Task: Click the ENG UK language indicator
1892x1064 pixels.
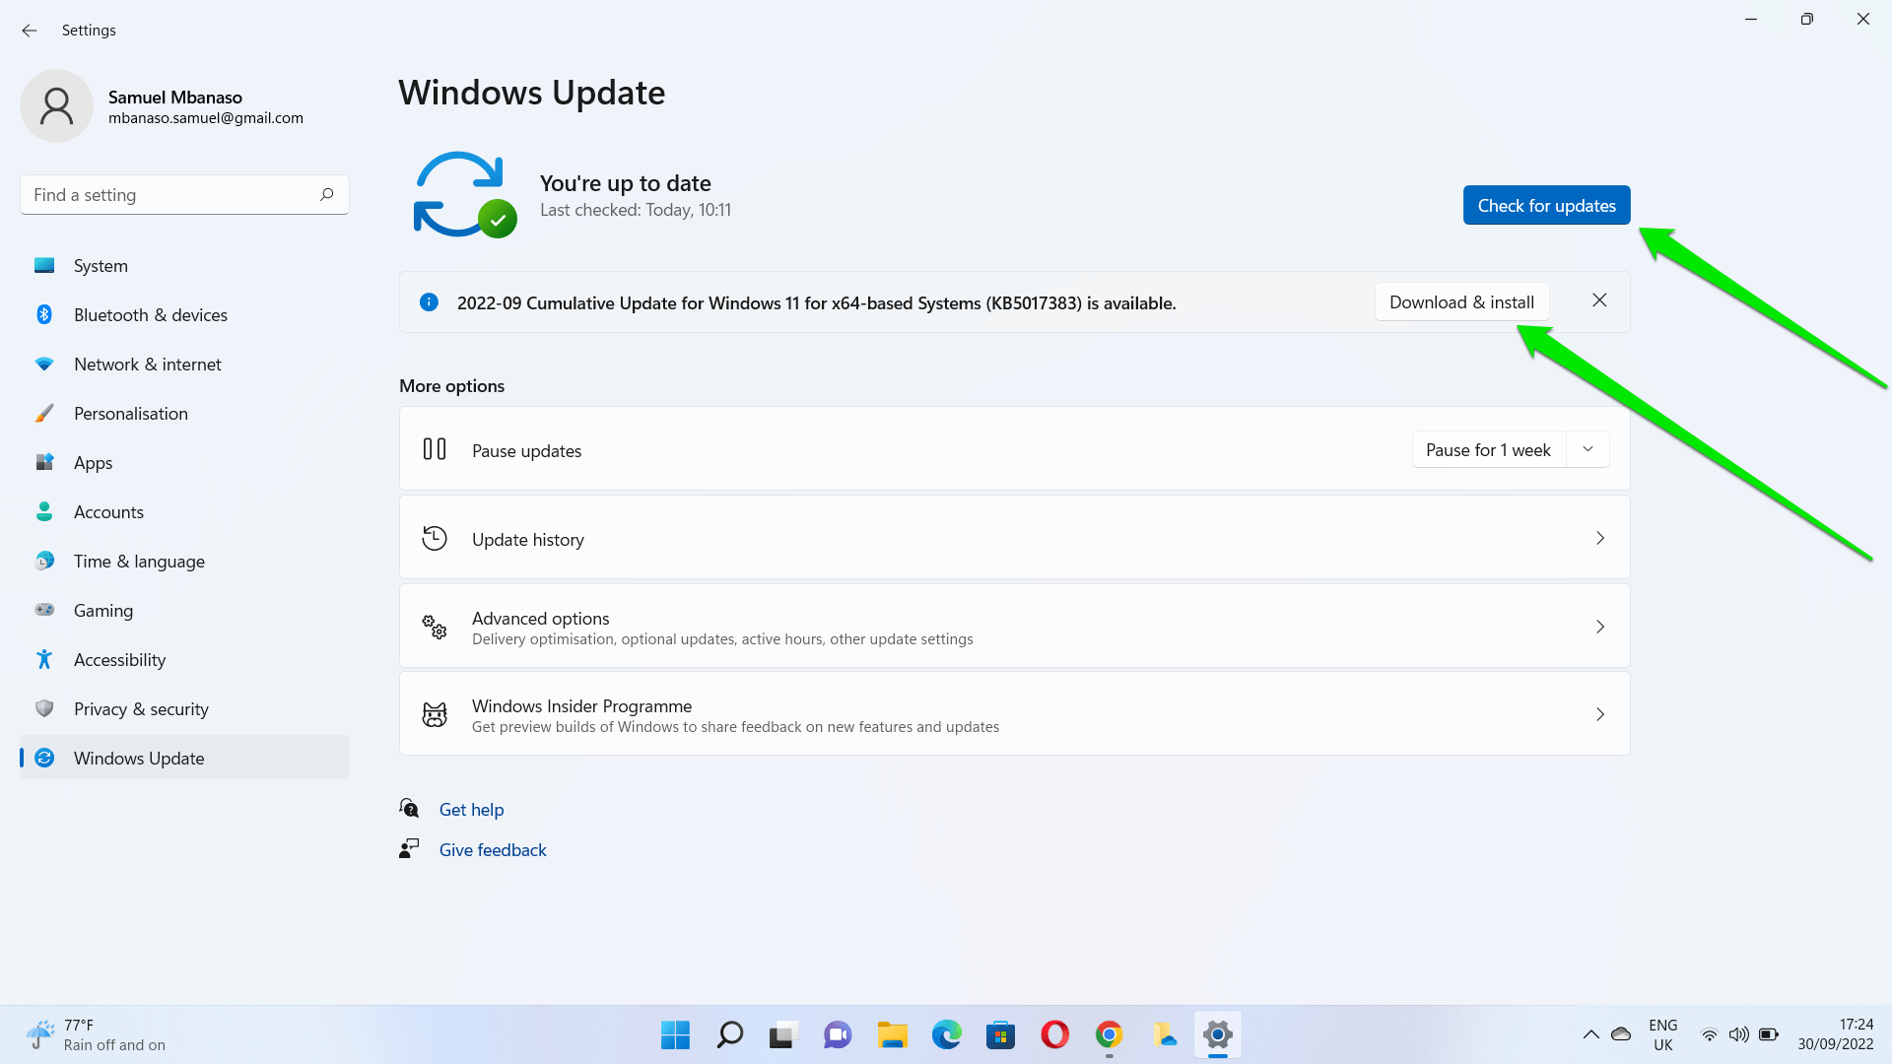Action: pos(1663,1034)
